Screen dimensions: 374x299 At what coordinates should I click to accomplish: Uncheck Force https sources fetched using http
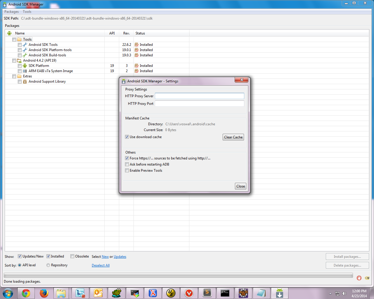tap(127, 158)
